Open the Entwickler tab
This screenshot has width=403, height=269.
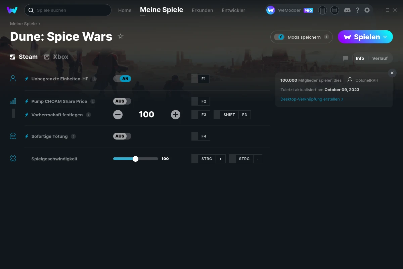pyautogui.click(x=233, y=10)
